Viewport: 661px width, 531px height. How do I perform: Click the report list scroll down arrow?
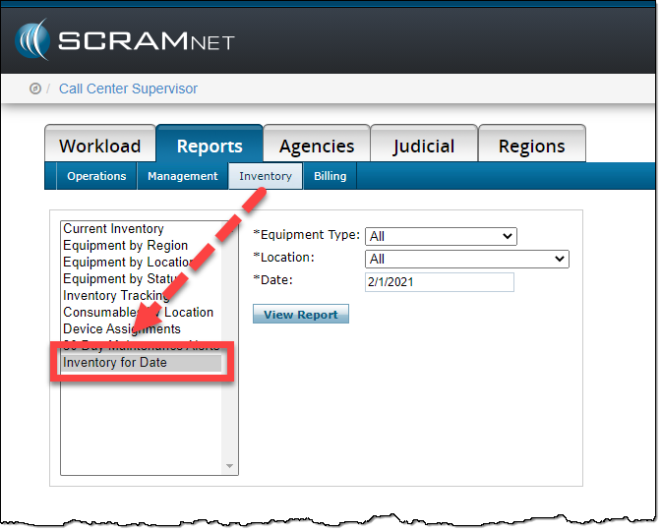point(230,466)
